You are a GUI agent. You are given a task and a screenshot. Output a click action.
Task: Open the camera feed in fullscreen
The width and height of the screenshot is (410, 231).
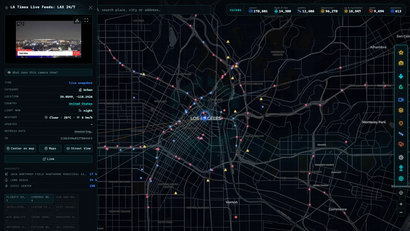pos(86,20)
